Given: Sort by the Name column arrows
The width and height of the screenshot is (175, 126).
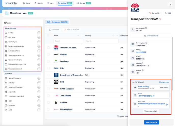Looking at the screenshot, I should click(x=78, y=35).
